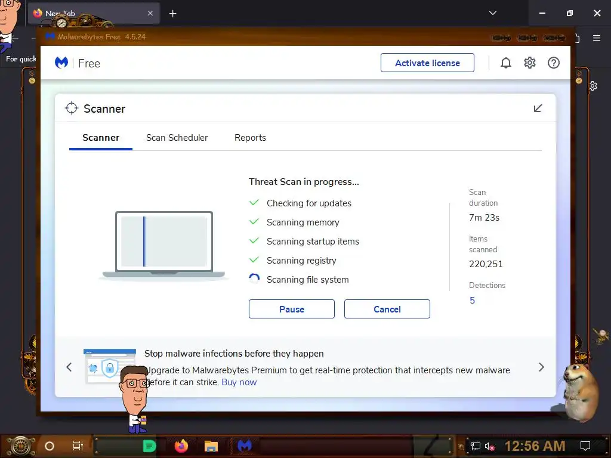Viewport: 611px width, 458px height.
Task: Expand Firefox tab list dropdown
Action: [x=492, y=13]
